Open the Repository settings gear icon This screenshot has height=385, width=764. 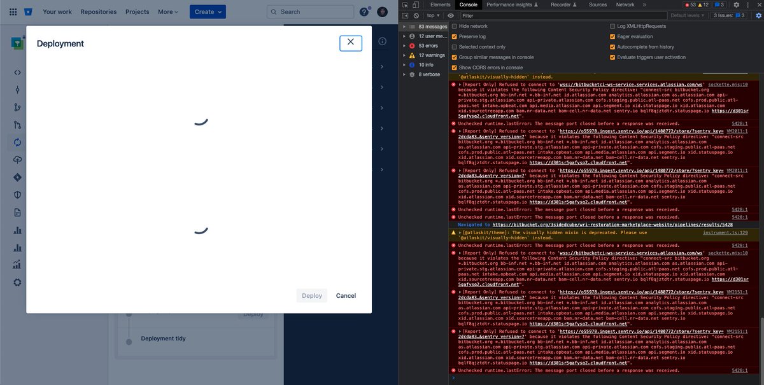tap(17, 283)
